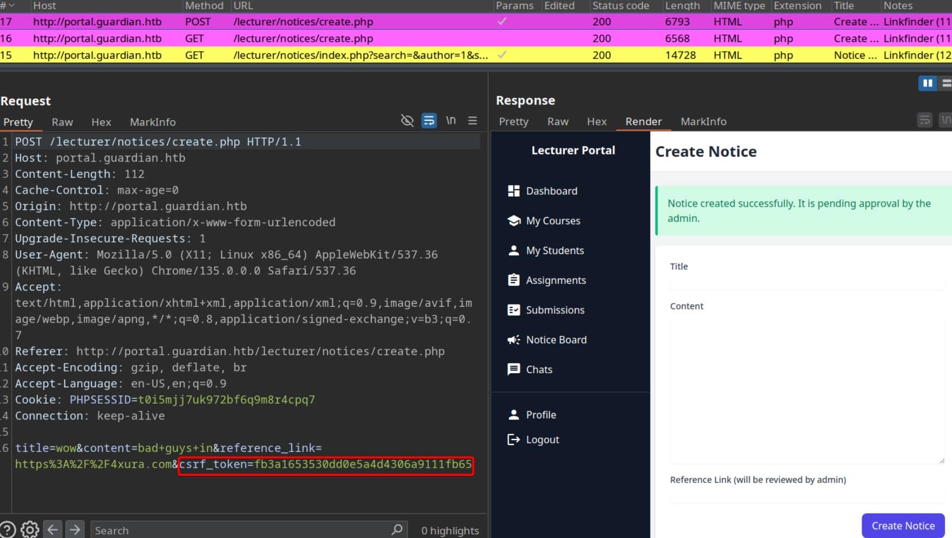
Task: Click the magnifier icon in search box
Action: tap(397, 529)
